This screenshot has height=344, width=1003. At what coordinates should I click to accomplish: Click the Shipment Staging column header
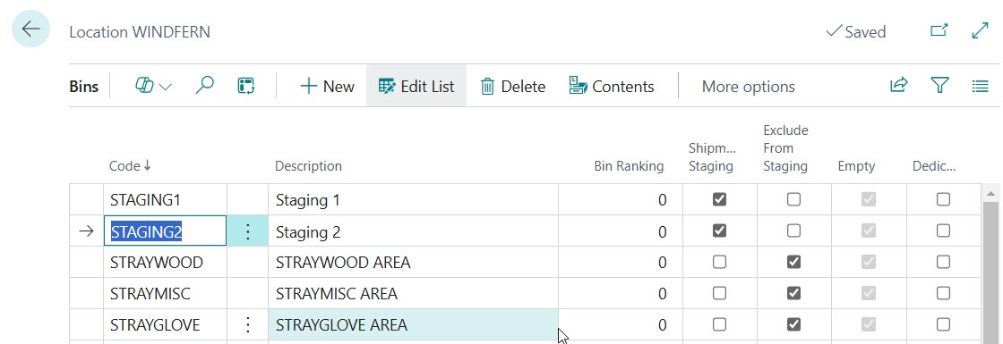tap(712, 157)
